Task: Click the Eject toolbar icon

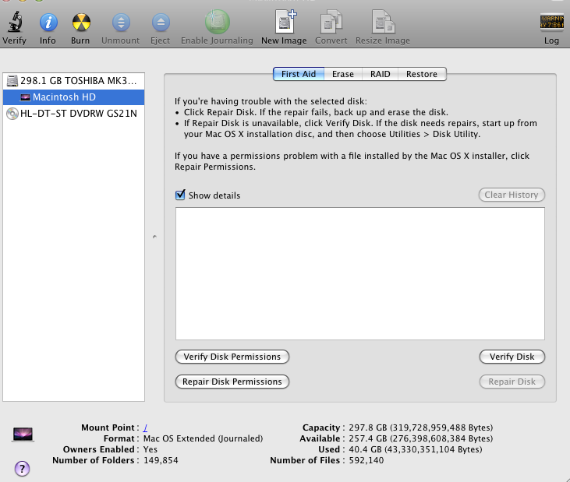Action: point(161,23)
